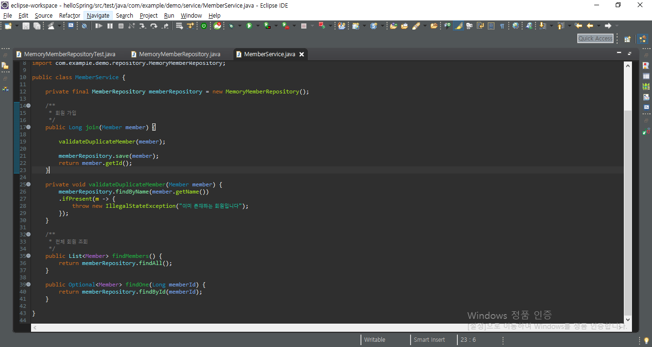Viewport: 652px width, 347px height.
Task: Click the green Run play icon
Action: 249,26
